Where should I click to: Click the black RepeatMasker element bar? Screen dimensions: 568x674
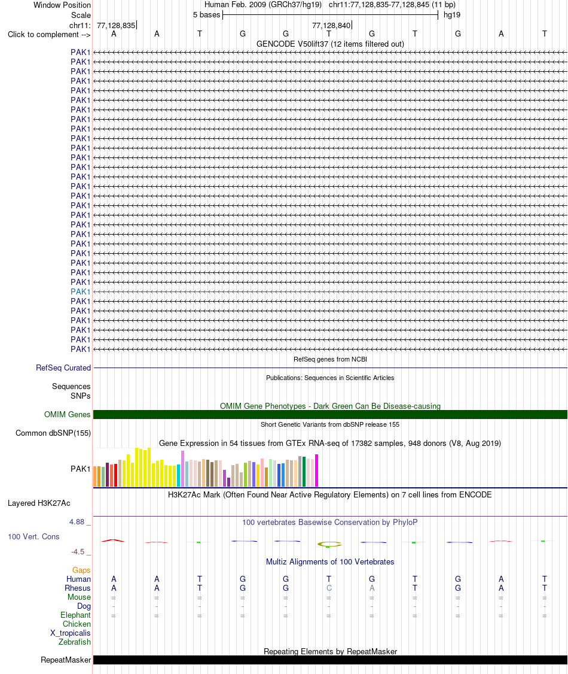330,660
